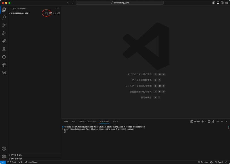Open the remote window indicator in status bar
The height and width of the screenshot is (164, 230).
click(3, 162)
